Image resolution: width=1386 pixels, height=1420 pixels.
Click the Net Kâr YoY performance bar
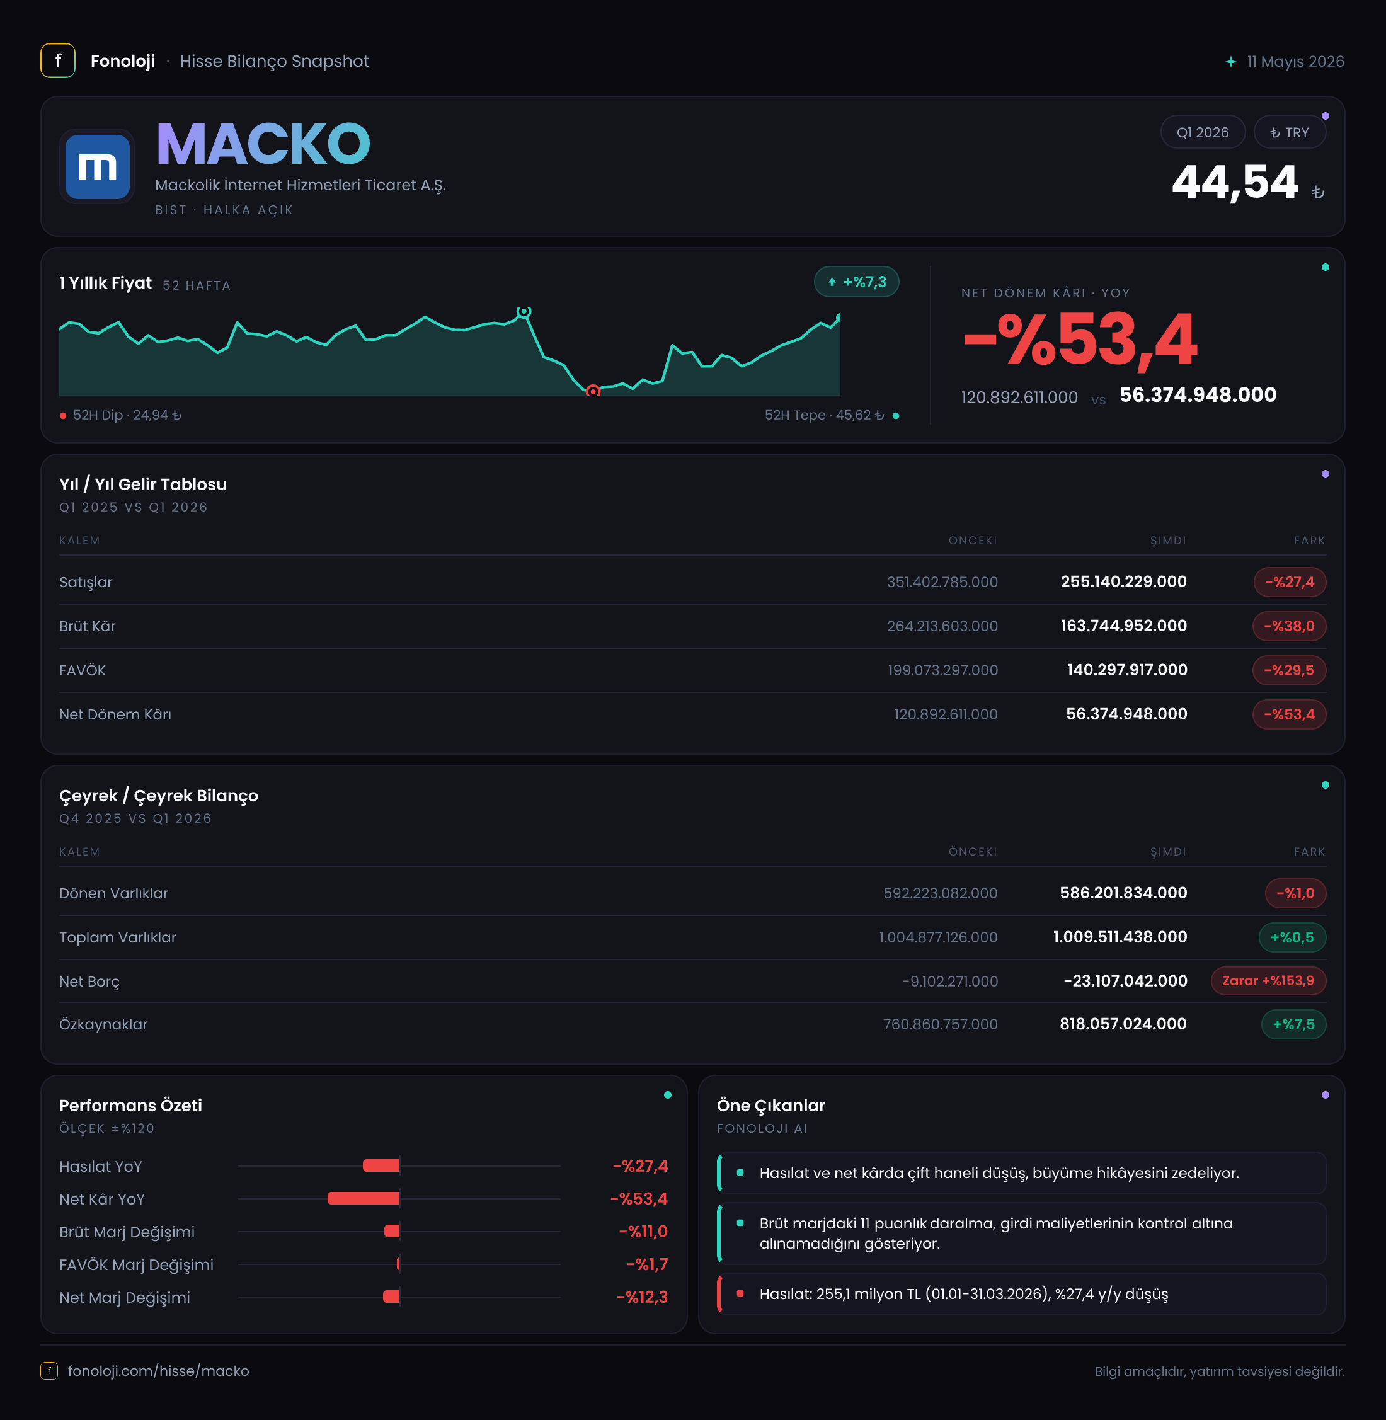(364, 1199)
